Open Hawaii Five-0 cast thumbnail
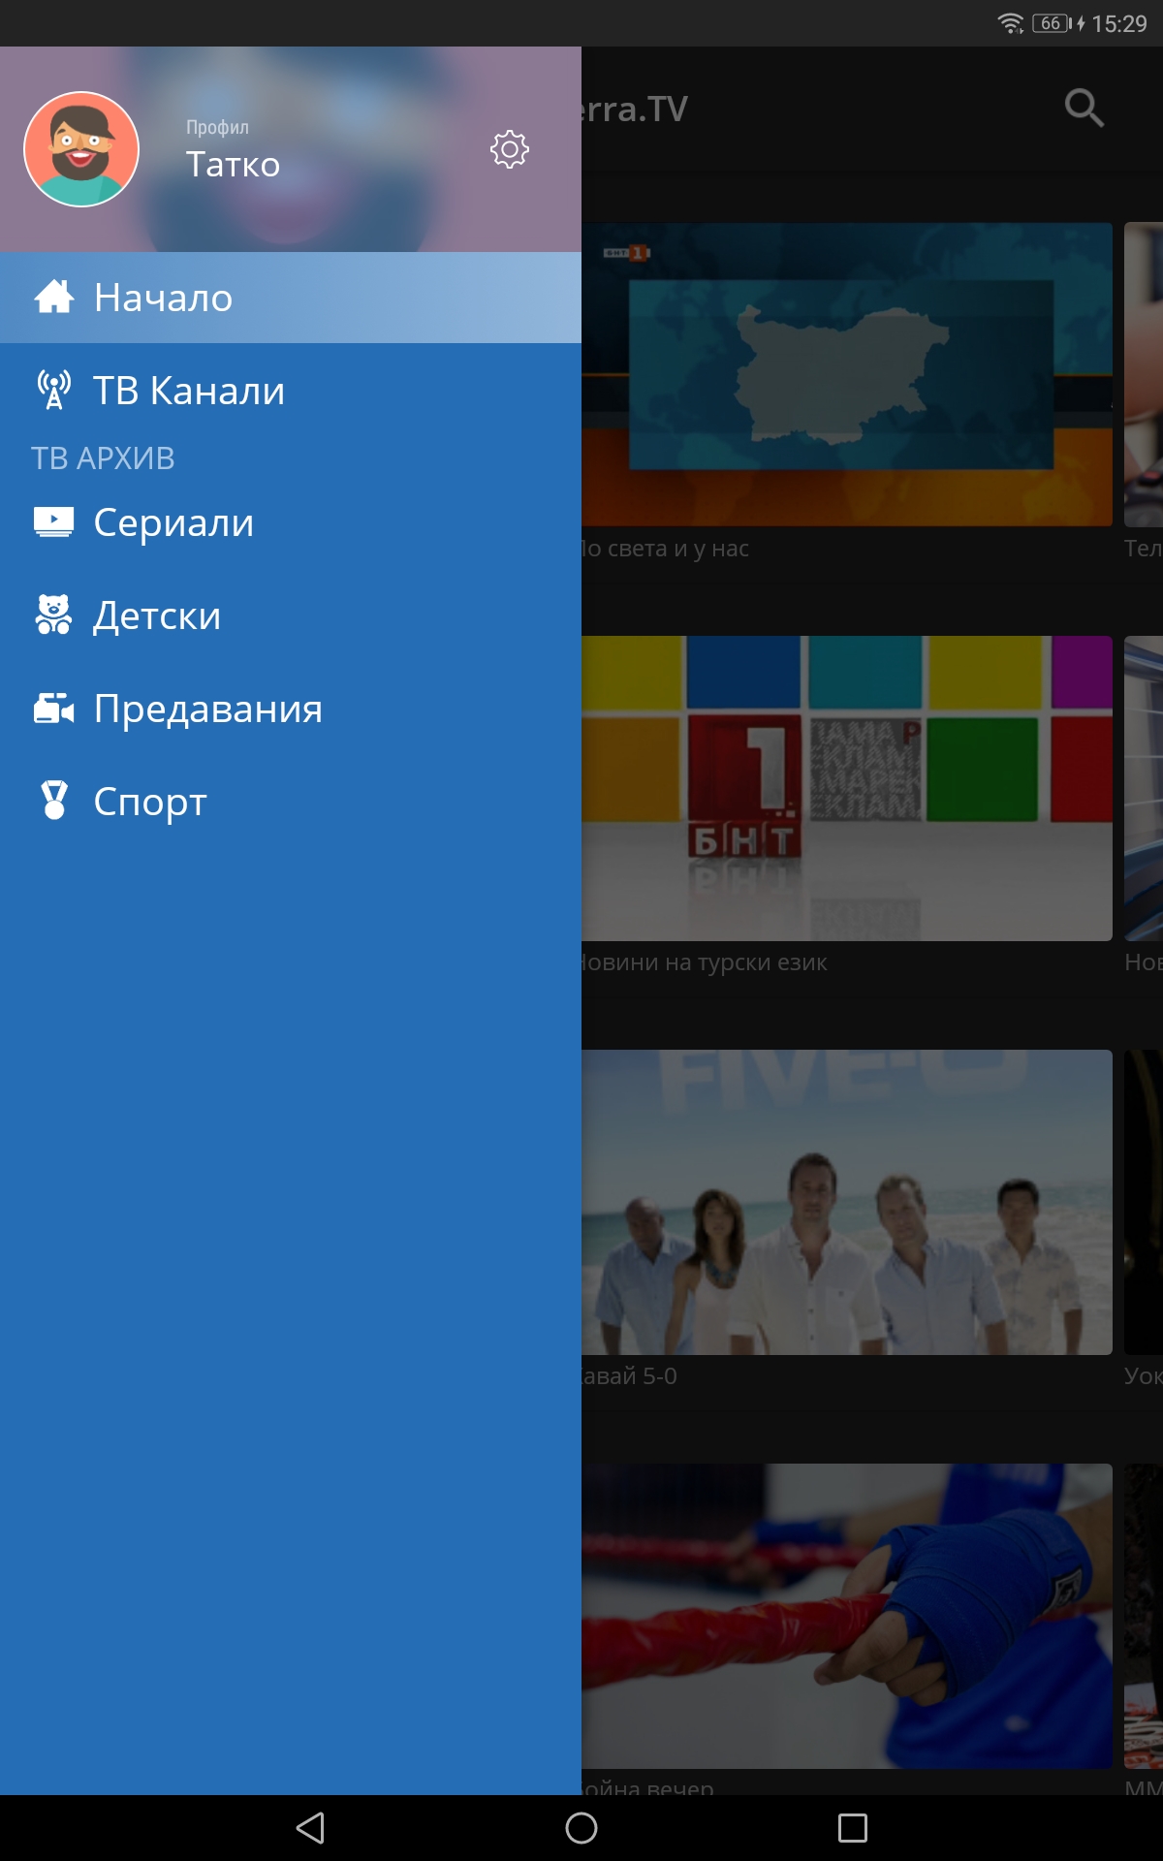 [847, 1202]
